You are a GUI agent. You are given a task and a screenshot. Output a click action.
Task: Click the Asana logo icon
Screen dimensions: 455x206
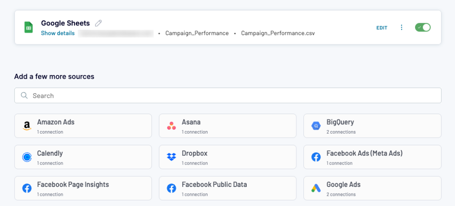tap(172, 126)
